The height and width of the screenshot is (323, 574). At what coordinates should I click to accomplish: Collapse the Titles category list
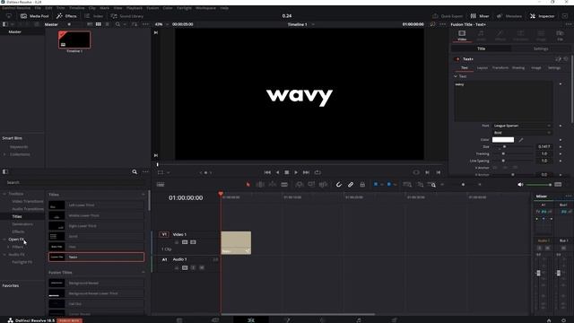click(x=143, y=195)
